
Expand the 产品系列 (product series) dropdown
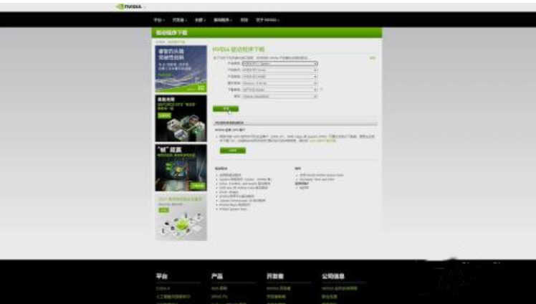(279, 70)
